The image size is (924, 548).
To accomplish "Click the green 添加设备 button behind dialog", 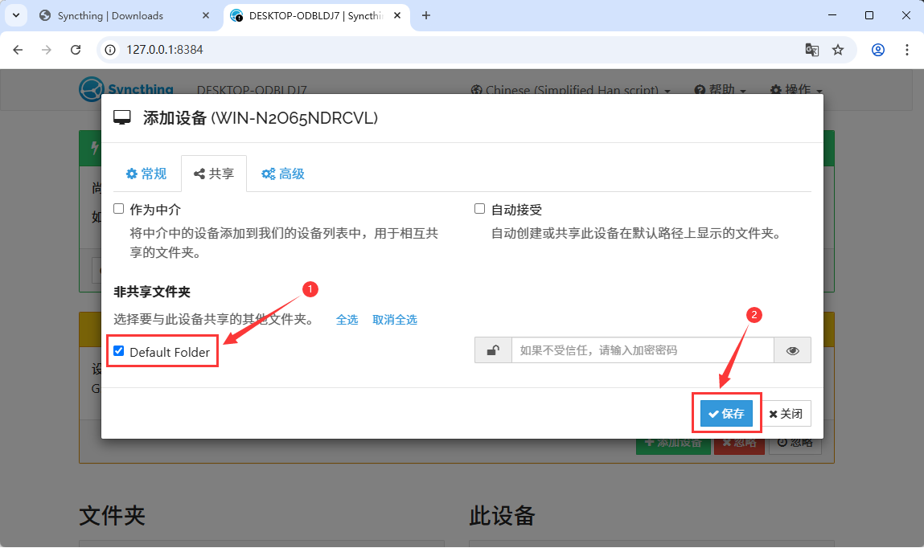I will pos(673,444).
